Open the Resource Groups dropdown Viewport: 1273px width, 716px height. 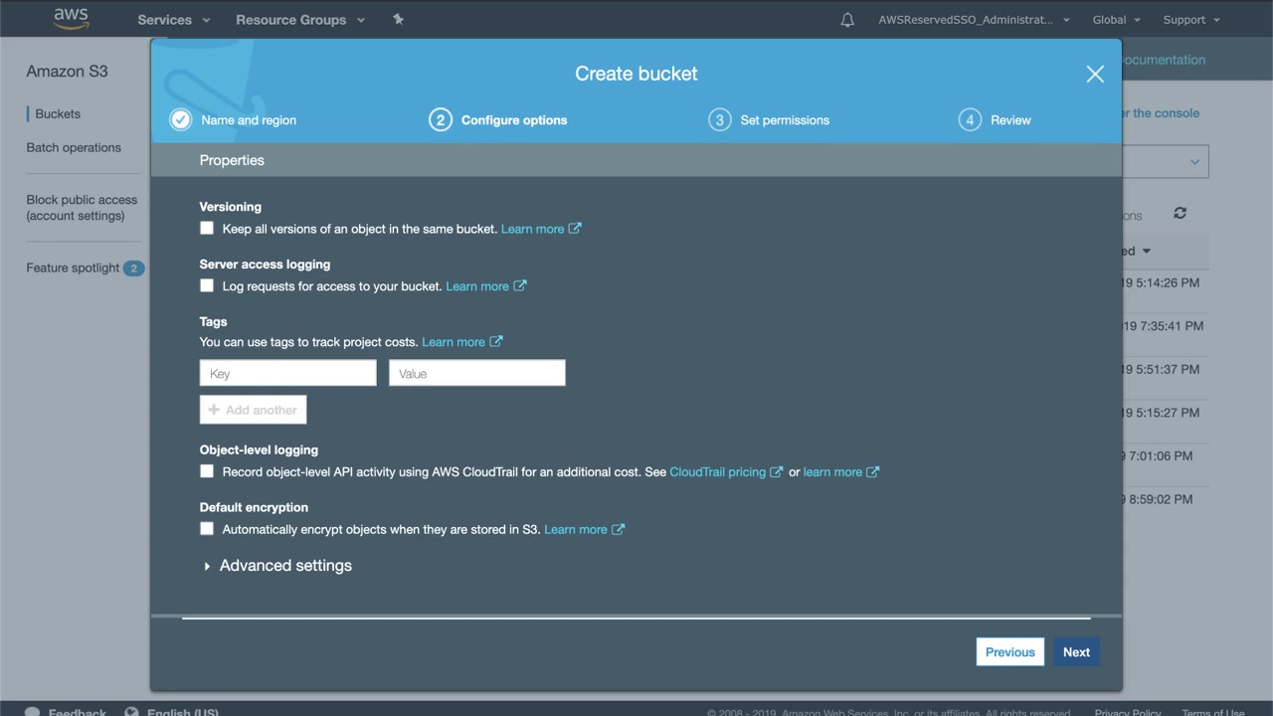300,20
